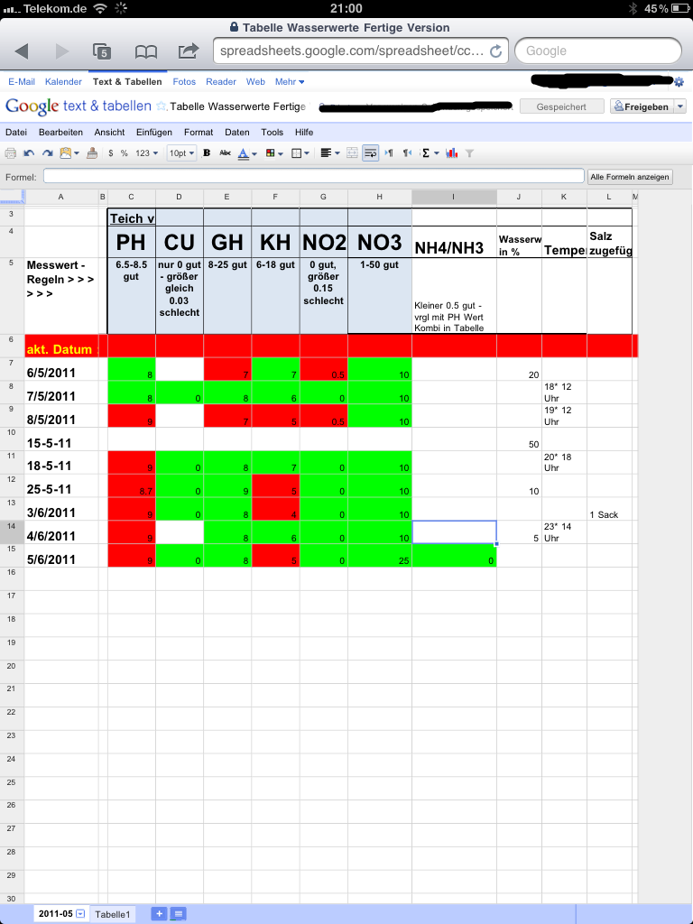Viewport: 693px width, 924px height.
Task: Expand the 123 number format dropdown
Action: tap(145, 153)
